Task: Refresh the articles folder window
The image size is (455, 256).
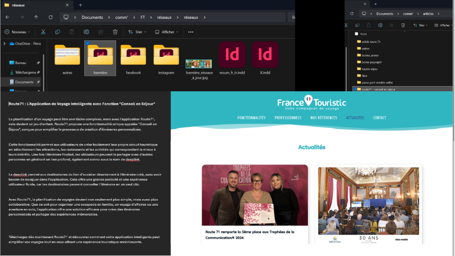Action: (352, 14)
